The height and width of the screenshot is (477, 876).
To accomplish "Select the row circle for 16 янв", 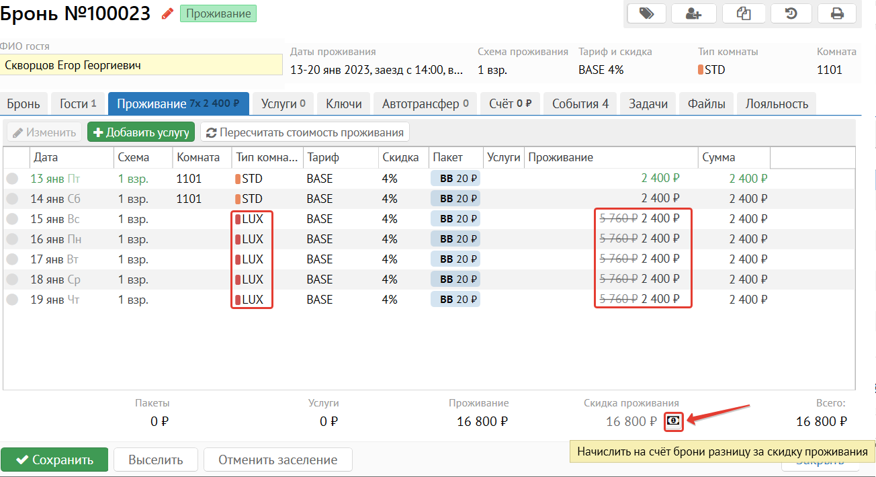I will click(12, 239).
